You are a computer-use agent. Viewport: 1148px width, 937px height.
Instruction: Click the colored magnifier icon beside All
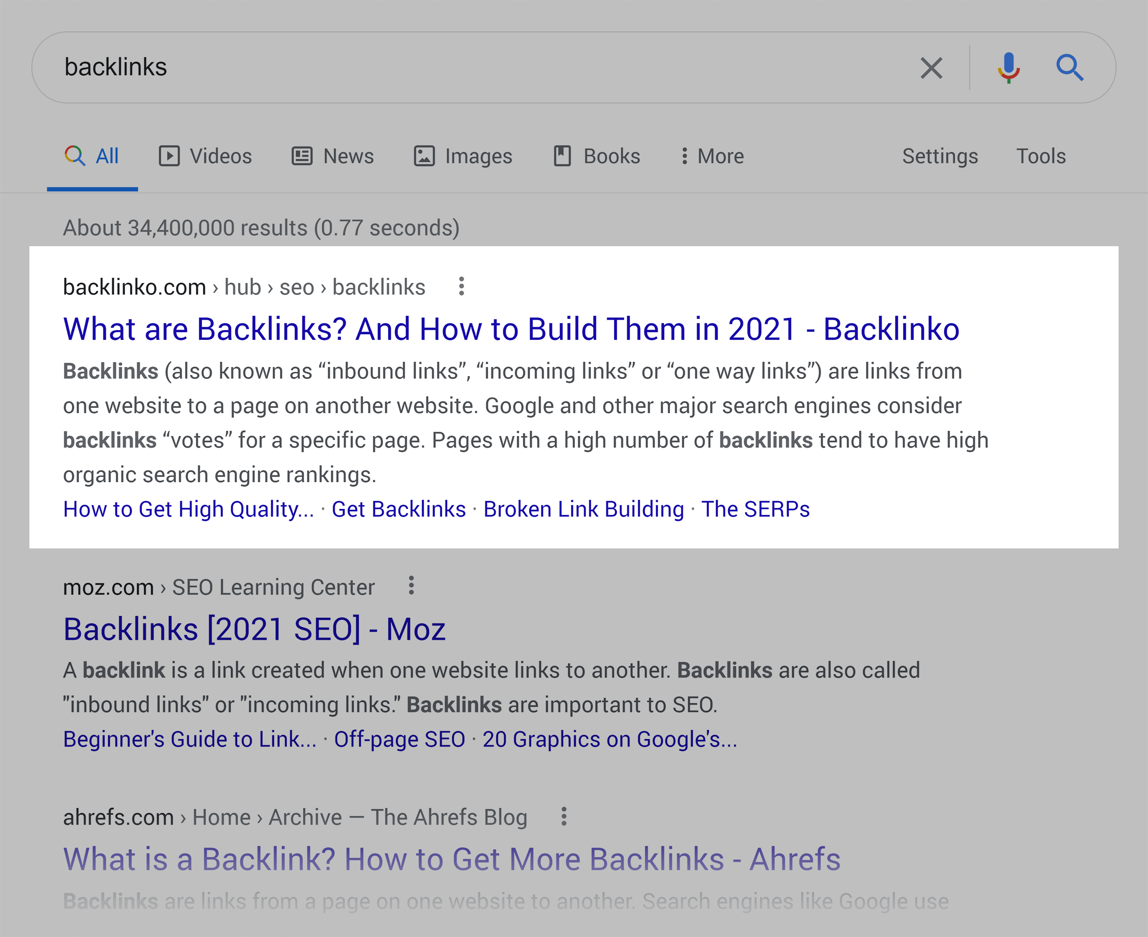pos(75,155)
